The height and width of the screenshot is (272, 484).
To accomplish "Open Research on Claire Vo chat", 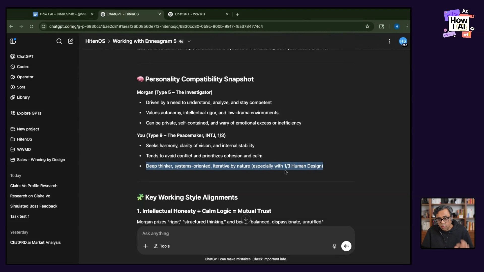I will (30, 196).
